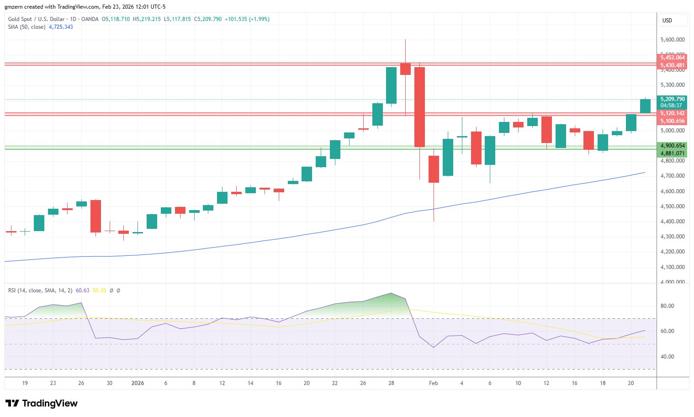Click the 4,900.654 green support price tag
This screenshot has width=694, height=417.
tap(672, 146)
